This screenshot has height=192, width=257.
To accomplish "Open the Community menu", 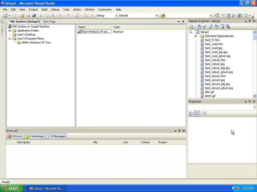I will pyautogui.click(x=105, y=9).
